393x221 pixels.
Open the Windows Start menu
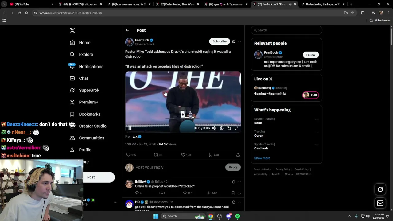click(x=156, y=216)
